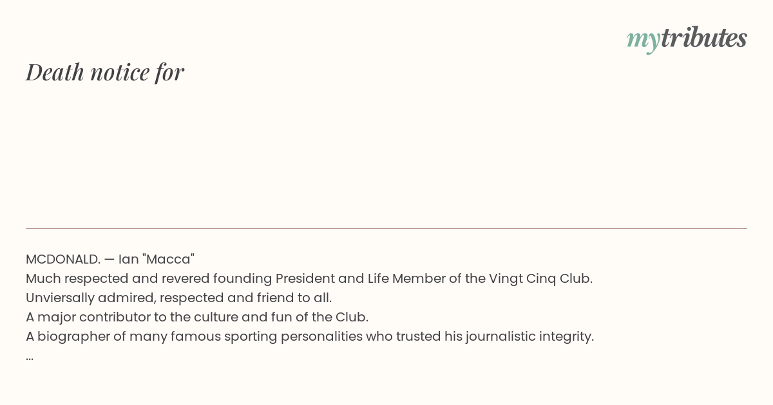This screenshot has height=405, width=773.
Task: Click the mytributes logo
Action: tap(687, 39)
